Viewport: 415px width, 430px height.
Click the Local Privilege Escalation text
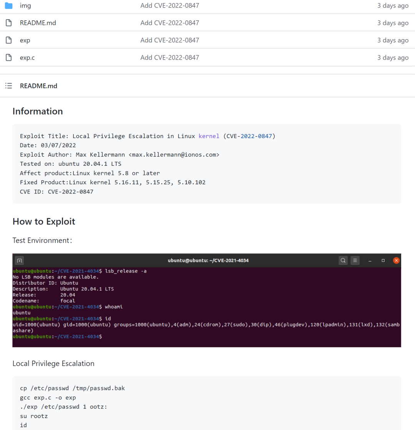pos(53,363)
